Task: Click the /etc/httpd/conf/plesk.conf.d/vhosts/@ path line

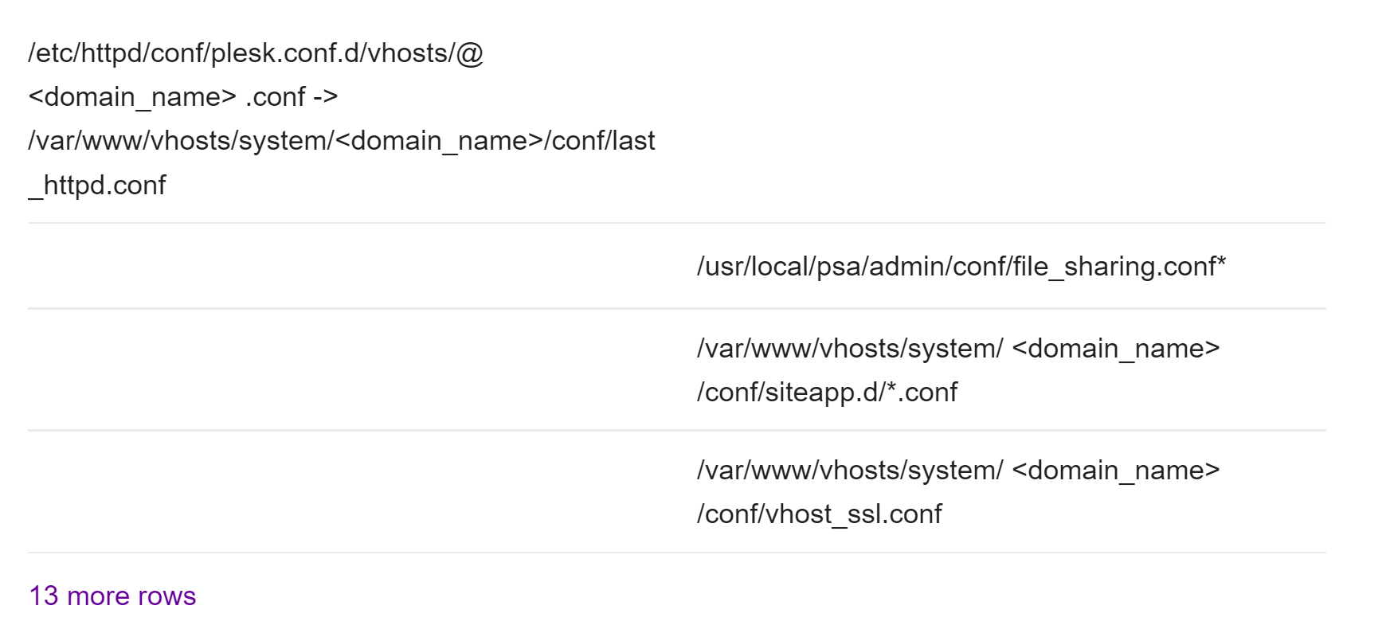Action: (255, 53)
